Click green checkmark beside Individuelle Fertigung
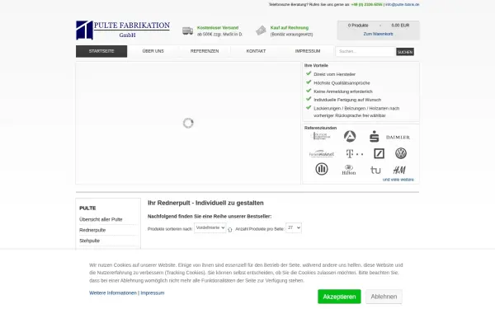Image resolution: width=495 pixels, height=309 pixels. point(309,99)
